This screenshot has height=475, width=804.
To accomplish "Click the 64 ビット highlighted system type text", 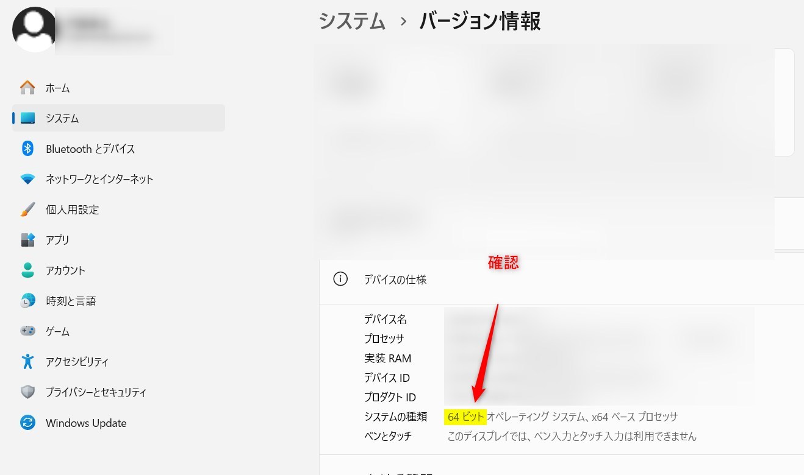I will coord(465,417).
